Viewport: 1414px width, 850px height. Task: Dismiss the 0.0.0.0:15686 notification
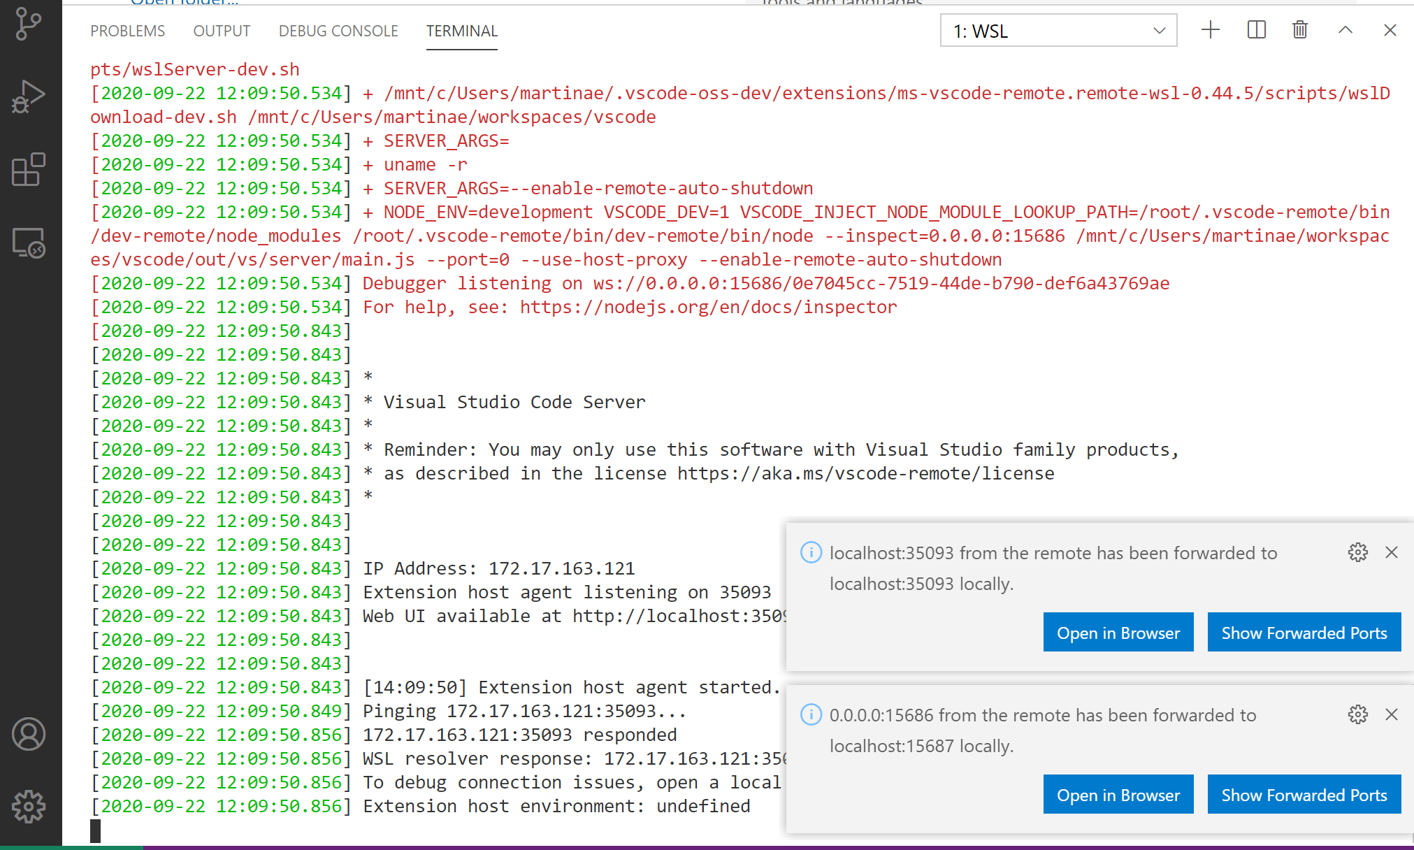point(1391,714)
